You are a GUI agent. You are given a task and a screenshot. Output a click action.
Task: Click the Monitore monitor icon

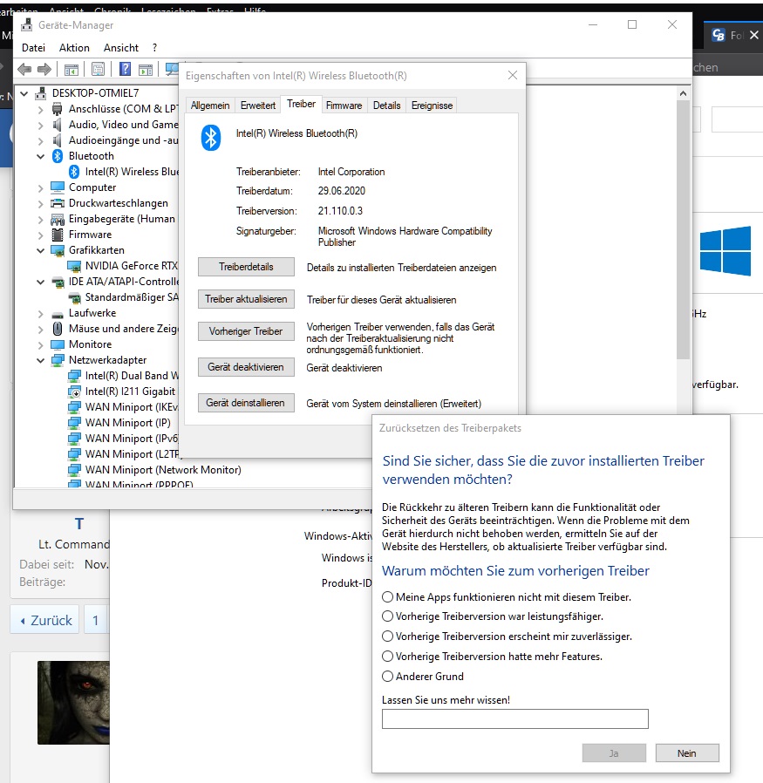coord(58,344)
